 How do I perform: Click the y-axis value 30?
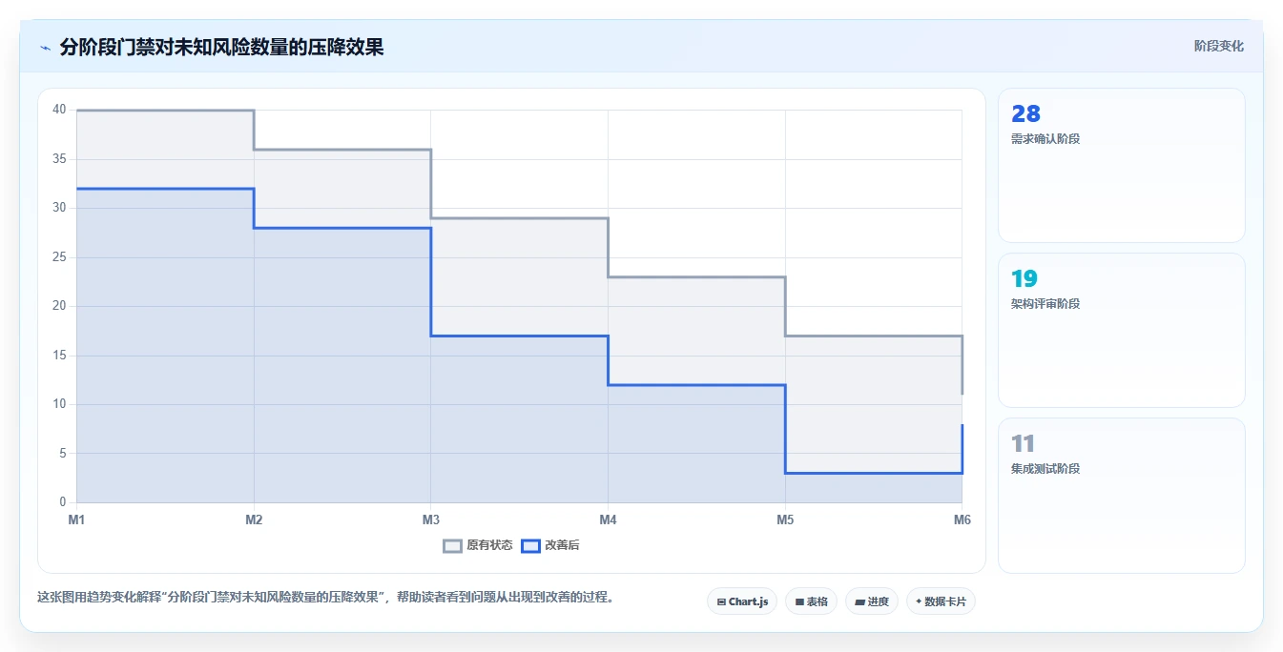point(59,208)
